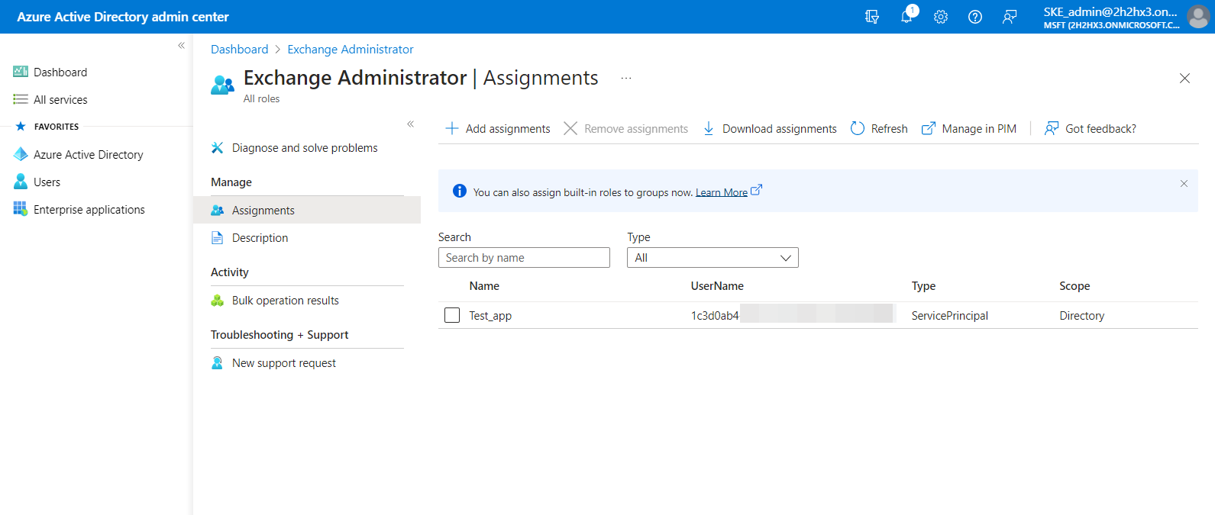The image size is (1215, 515).
Task: Go to Bulk operation results
Action: point(285,301)
